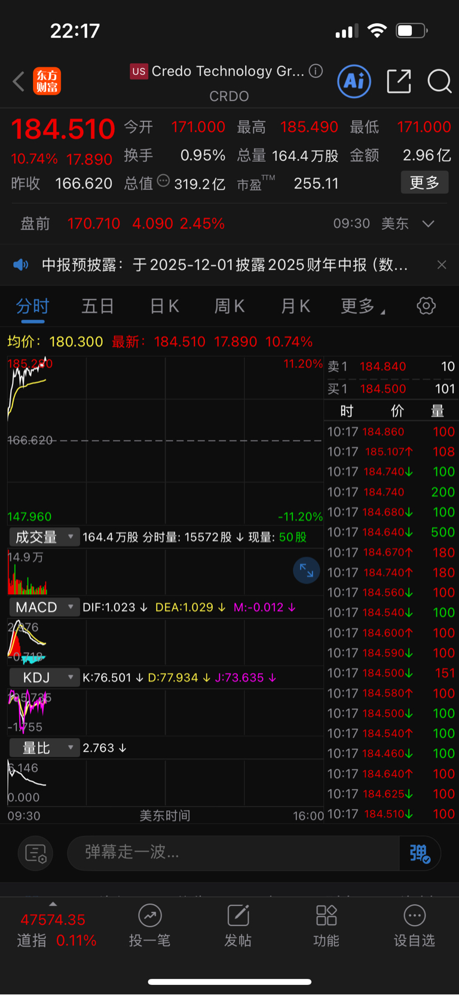Viewport: 459px width, 995px height.
Task: Switch to the 分时 tab
Action: tap(33, 306)
